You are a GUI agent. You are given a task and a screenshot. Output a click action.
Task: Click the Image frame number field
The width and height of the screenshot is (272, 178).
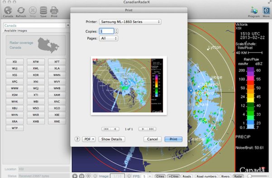coord(117,176)
